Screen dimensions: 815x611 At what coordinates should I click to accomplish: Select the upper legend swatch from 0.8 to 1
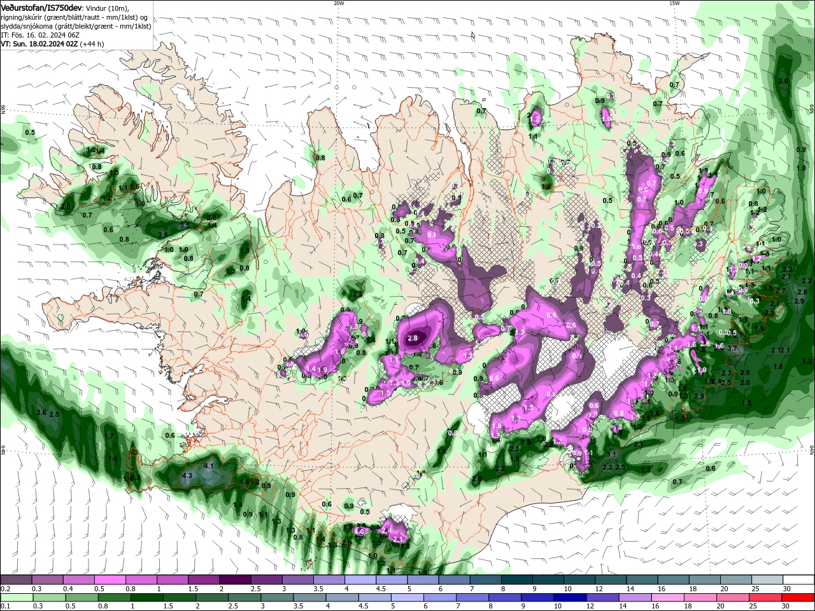(141, 580)
